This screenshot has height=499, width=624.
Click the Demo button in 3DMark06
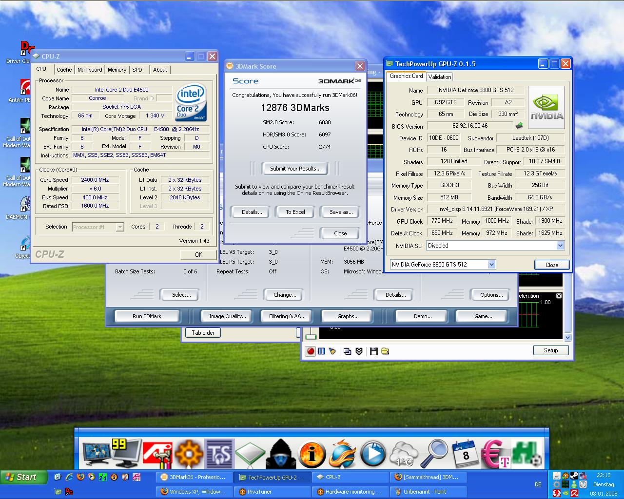pyautogui.click(x=423, y=316)
